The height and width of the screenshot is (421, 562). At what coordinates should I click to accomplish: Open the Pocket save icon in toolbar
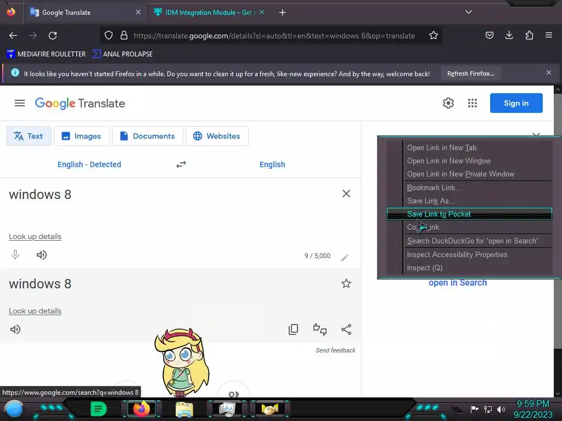coord(489,35)
